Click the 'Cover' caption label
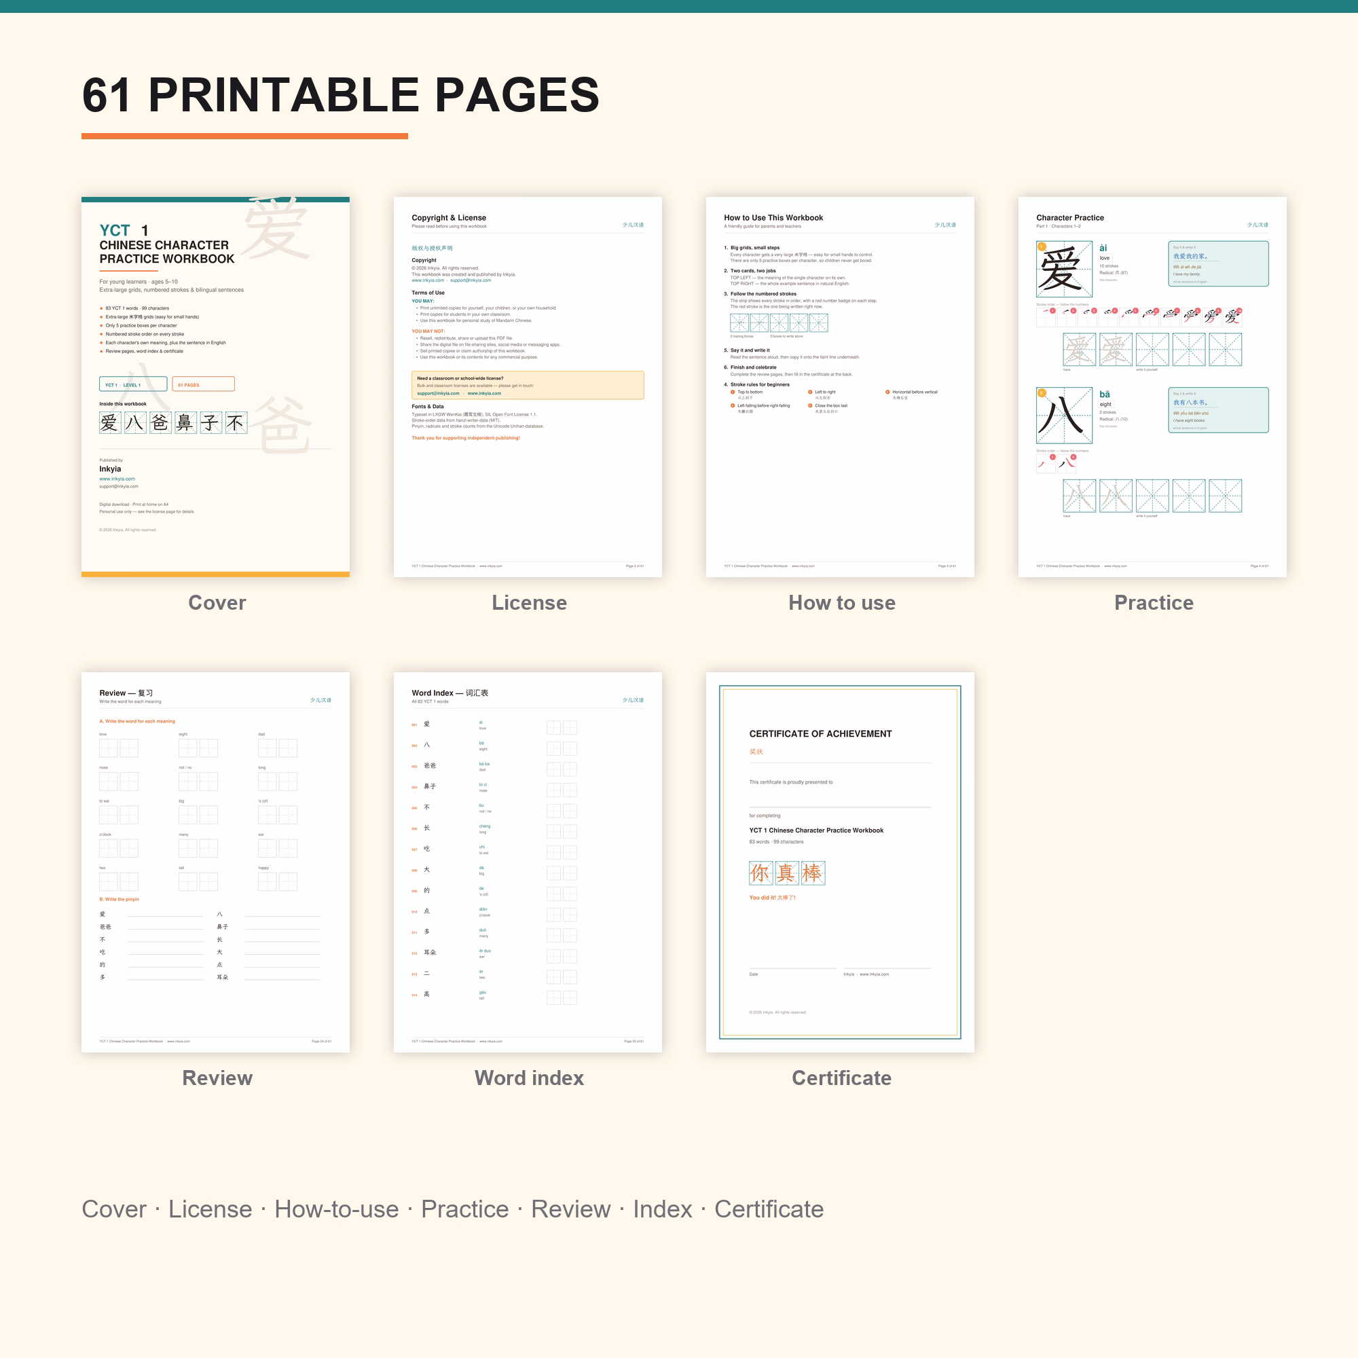The width and height of the screenshot is (1358, 1358). (x=217, y=603)
